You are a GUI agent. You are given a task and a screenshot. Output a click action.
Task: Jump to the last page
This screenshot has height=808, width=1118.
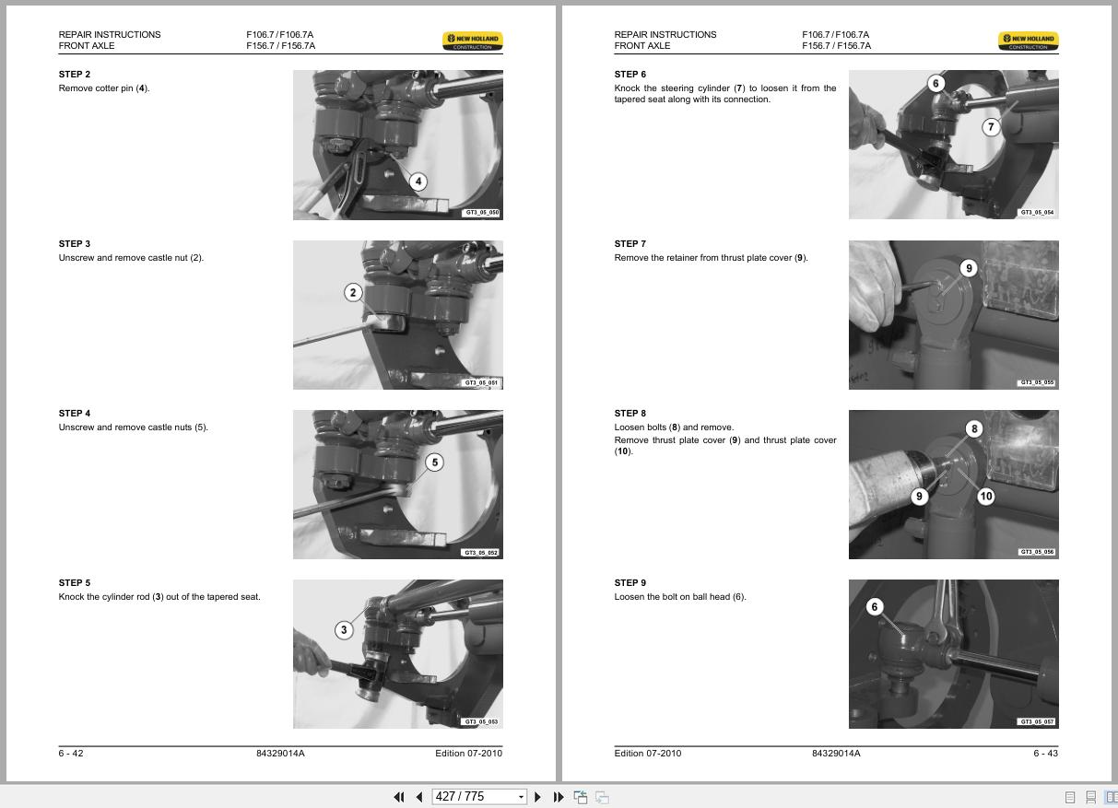pos(559,797)
